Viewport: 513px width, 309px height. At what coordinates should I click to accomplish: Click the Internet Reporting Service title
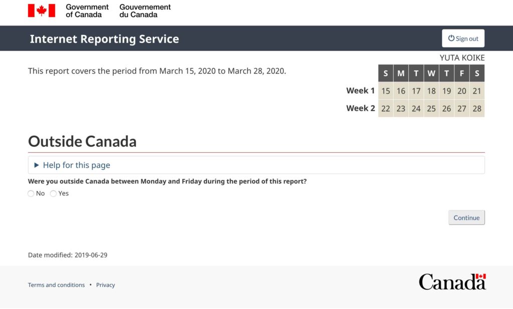click(104, 39)
